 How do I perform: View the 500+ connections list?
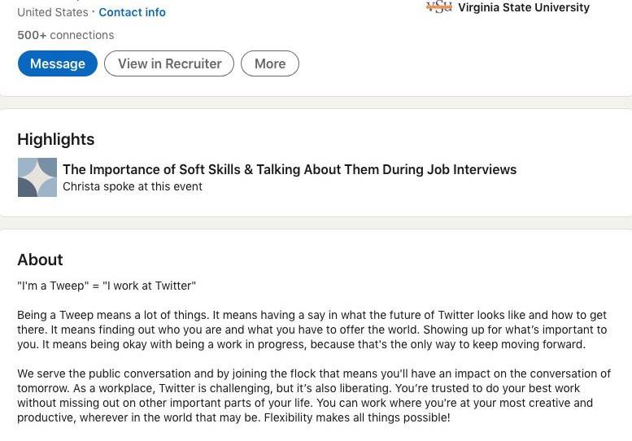click(x=65, y=35)
